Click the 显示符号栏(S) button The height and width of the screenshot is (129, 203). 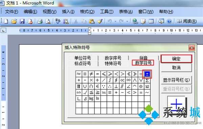(176, 80)
